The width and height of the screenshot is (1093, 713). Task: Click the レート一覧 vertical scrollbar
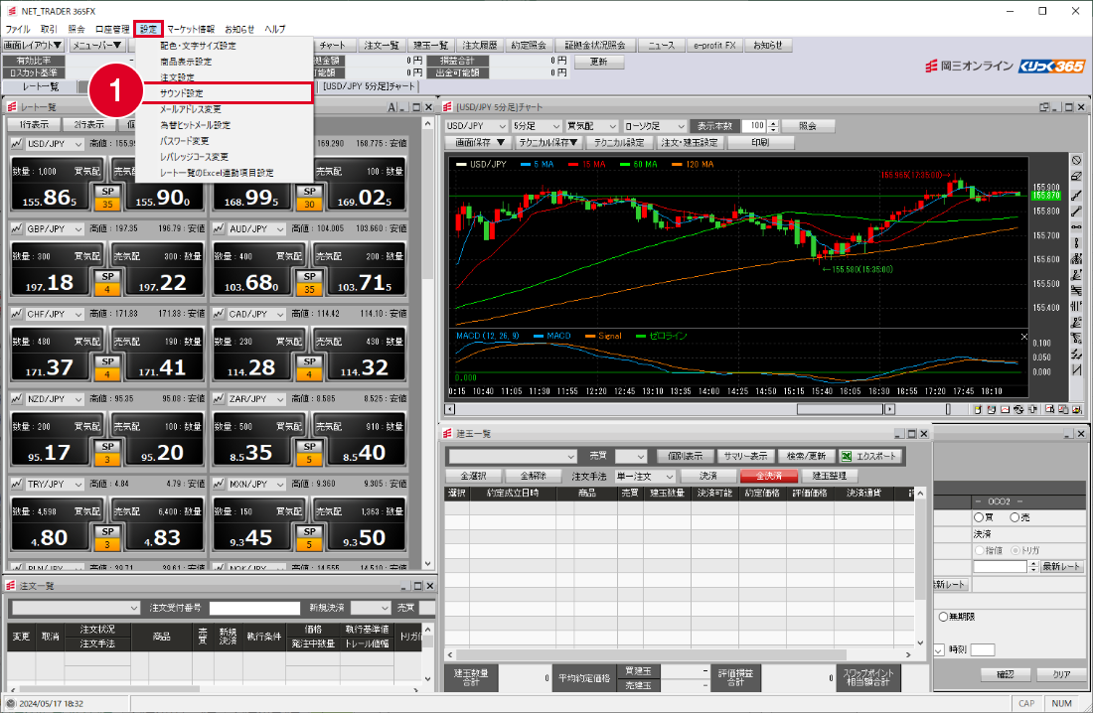click(x=428, y=343)
